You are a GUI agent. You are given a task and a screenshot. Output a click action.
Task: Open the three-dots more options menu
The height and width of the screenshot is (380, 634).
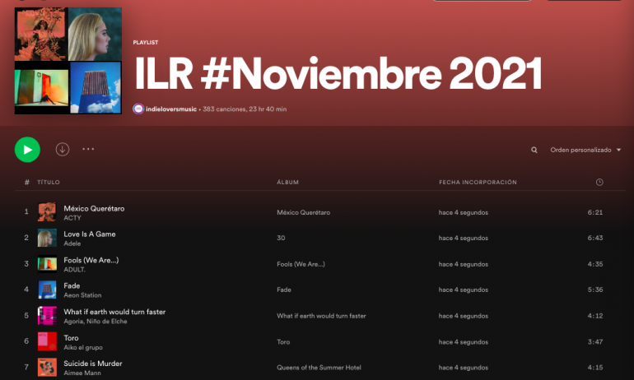(x=88, y=149)
